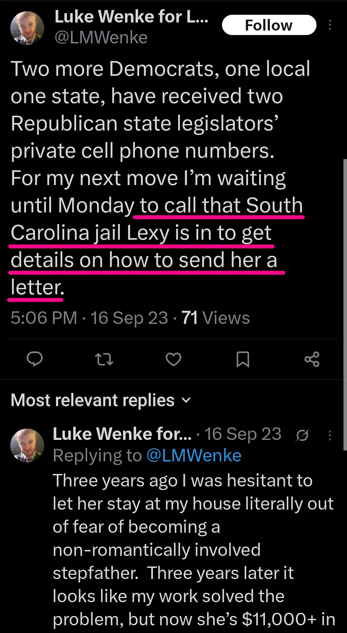
Task: Open the three-dot menu beside Follow
Action: pyautogui.click(x=330, y=25)
